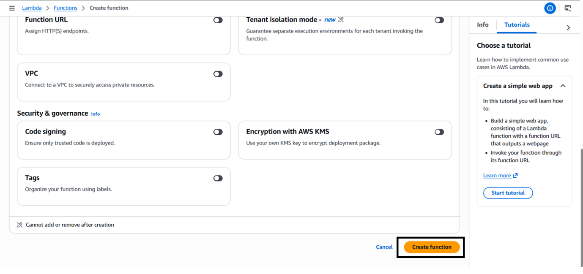Viewport: 583px width, 274px height.
Task: Open the Functions breadcrumb link
Action: (66, 8)
